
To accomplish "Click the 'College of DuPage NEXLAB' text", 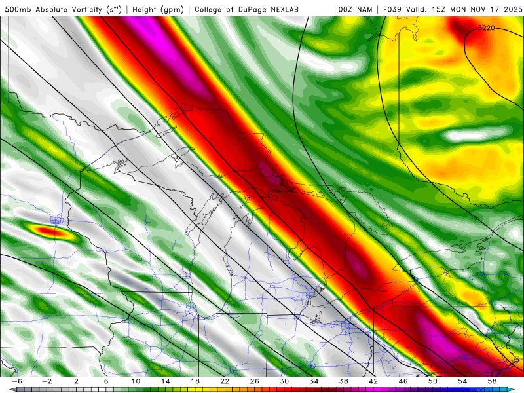I will coord(247,10).
